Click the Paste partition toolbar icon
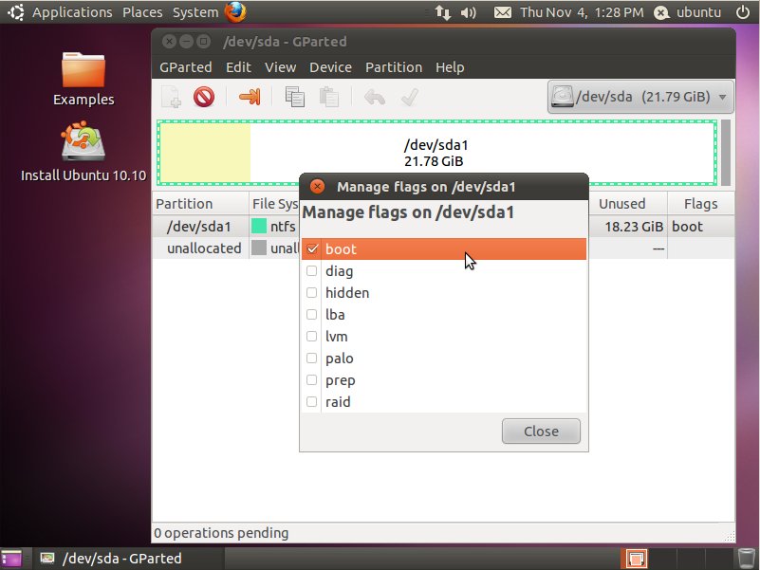Image resolution: width=760 pixels, height=570 pixels. (329, 97)
